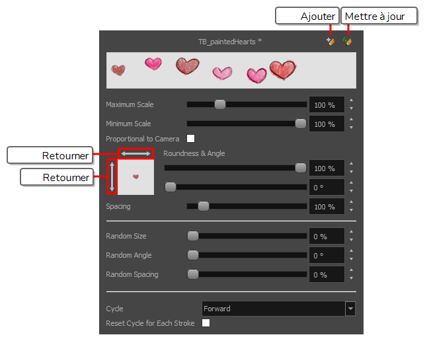
Task: Decrease Roundness with down arrow
Action: click(x=351, y=172)
